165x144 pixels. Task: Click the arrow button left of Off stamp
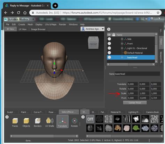[x=83, y=117]
